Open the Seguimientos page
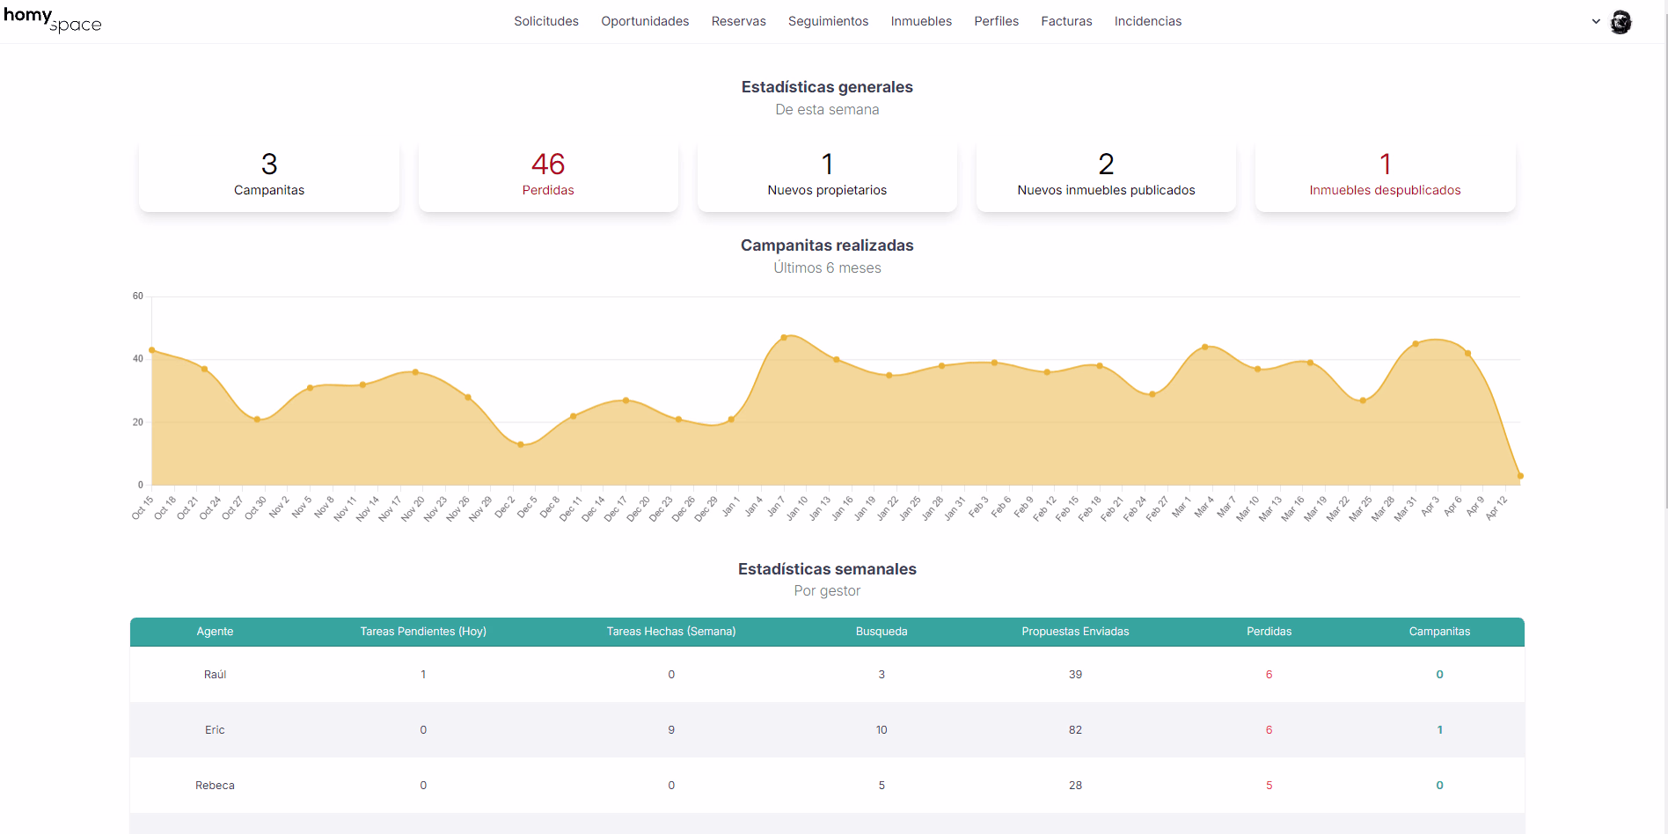Image resolution: width=1668 pixels, height=834 pixels. point(828,21)
